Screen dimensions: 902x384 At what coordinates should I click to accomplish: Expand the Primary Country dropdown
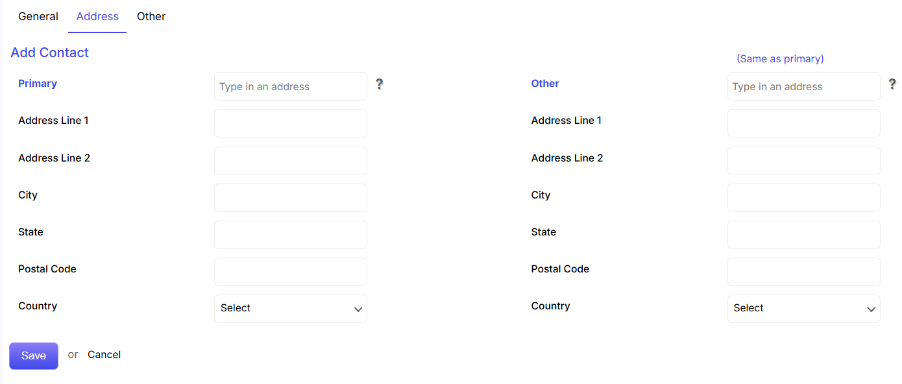tap(291, 309)
